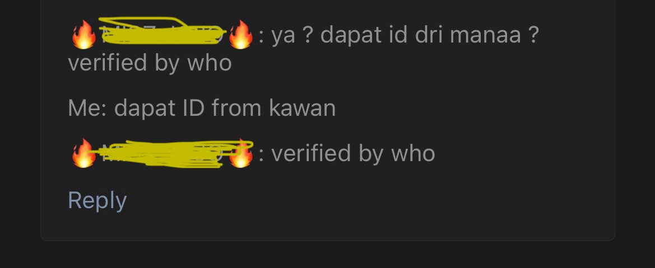Viewport: 655px width, 268px height.
Task: Click the 'Me:' label
Action: [88, 108]
